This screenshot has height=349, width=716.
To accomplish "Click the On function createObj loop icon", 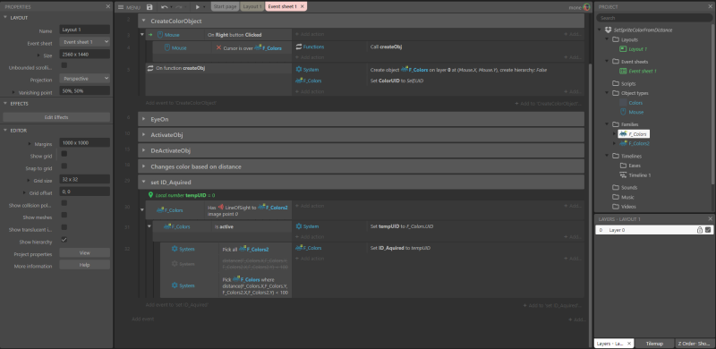I will pos(150,68).
